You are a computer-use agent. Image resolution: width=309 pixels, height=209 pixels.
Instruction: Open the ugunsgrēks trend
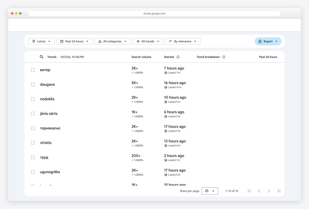pos(50,172)
